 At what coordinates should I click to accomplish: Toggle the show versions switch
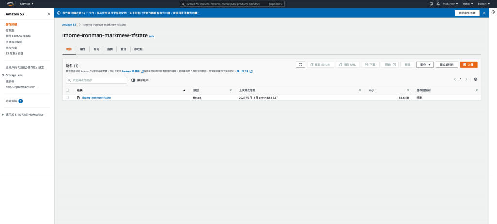pos(133,80)
